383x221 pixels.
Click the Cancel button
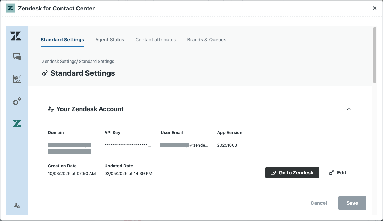point(318,203)
